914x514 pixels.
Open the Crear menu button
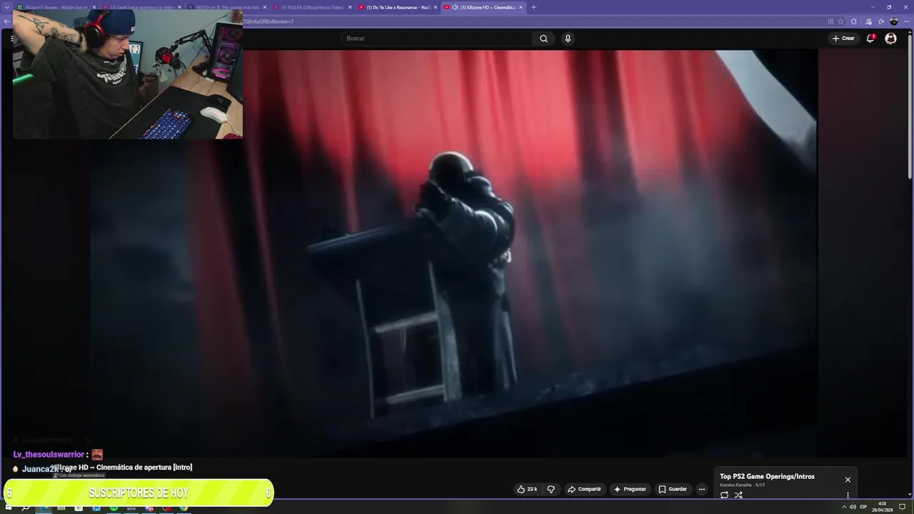[843, 39]
